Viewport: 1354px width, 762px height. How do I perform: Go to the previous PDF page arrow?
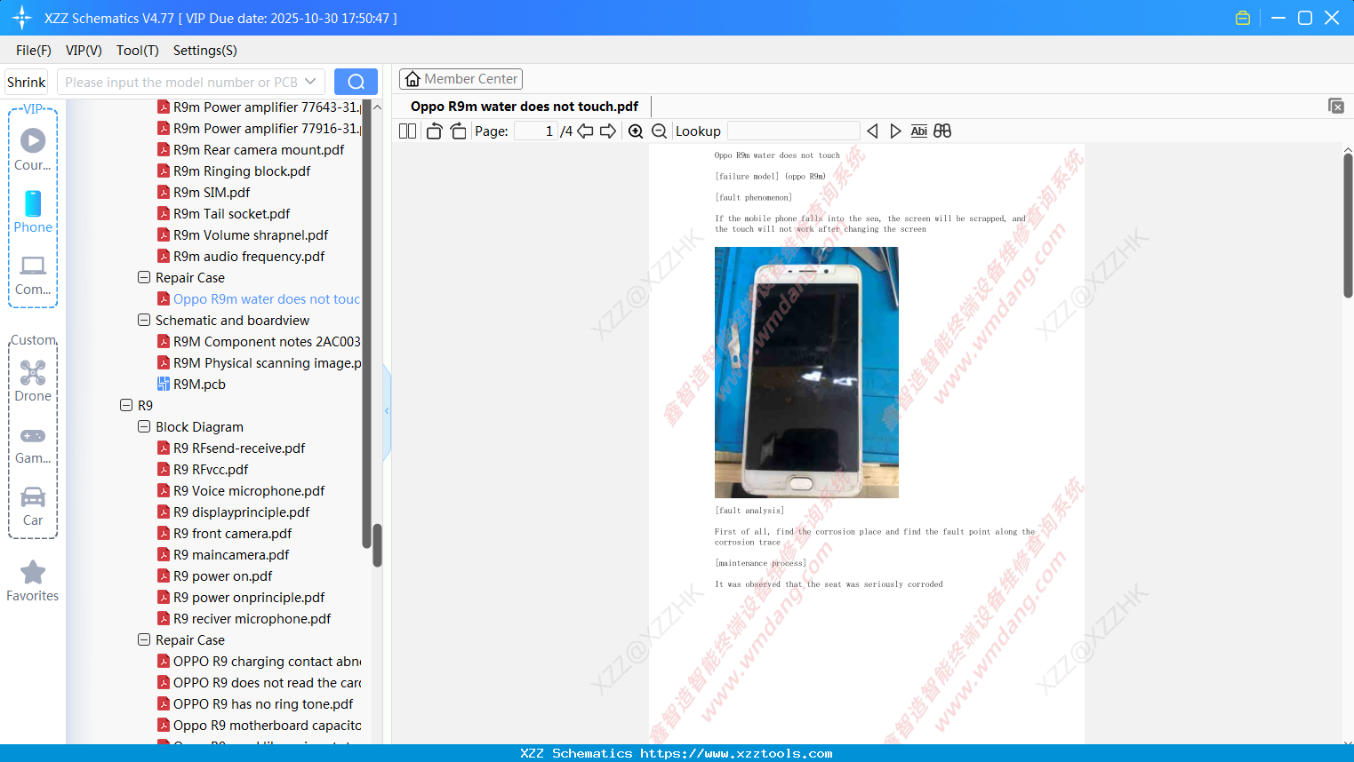[x=585, y=131]
